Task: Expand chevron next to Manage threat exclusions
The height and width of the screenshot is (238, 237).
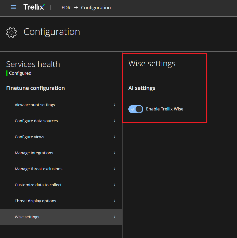Action: point(114,169)
